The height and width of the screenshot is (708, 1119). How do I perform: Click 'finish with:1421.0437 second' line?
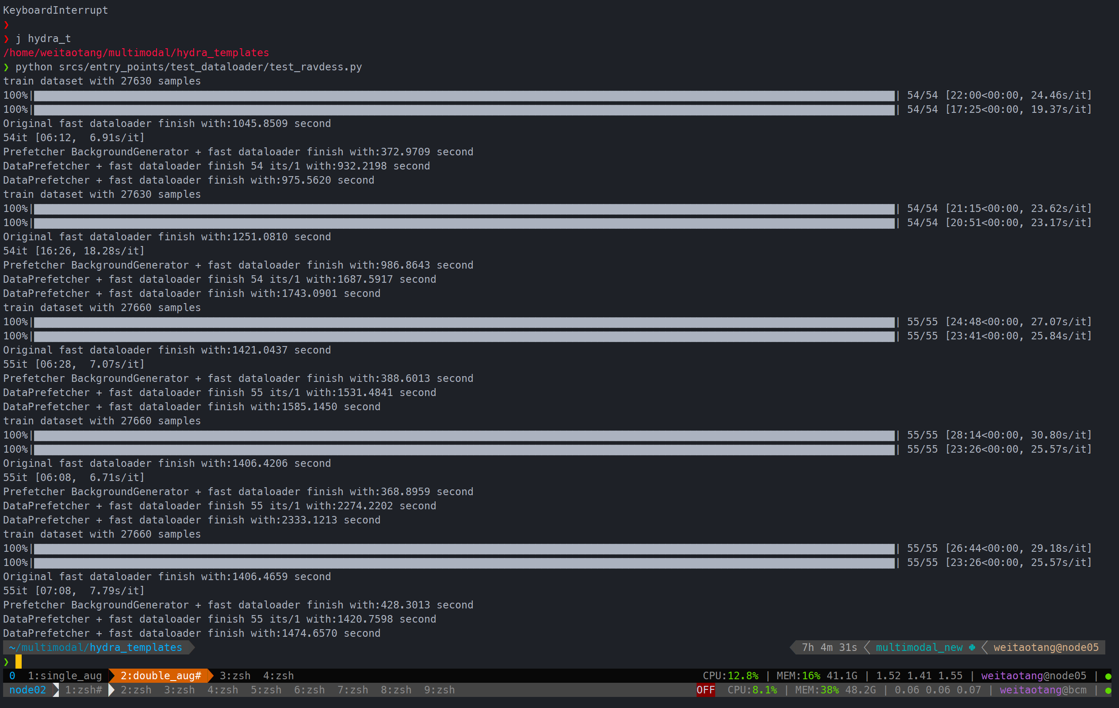[167, 350]
